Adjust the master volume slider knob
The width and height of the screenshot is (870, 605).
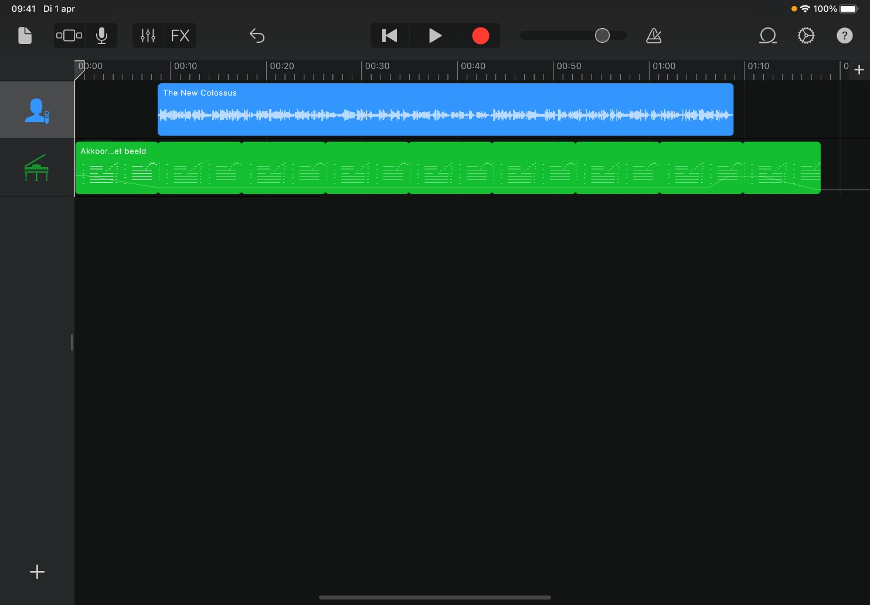[x=602, y=36]
